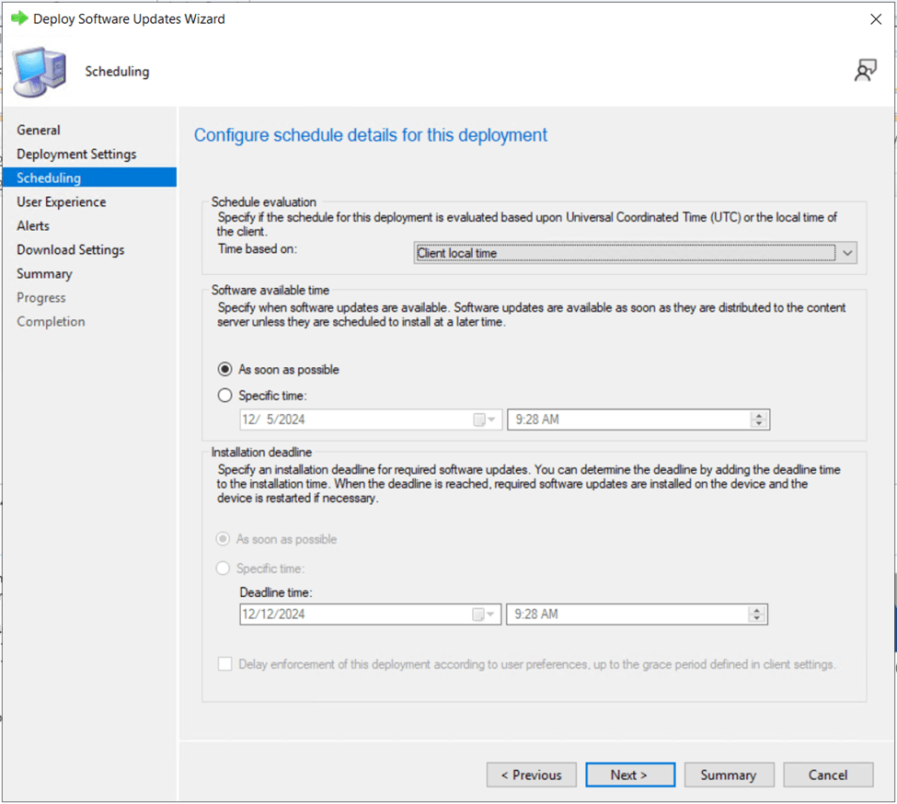Go to the General wizard page
The height and width of the screenshot is (804, 897).
[x=39, y=131]
